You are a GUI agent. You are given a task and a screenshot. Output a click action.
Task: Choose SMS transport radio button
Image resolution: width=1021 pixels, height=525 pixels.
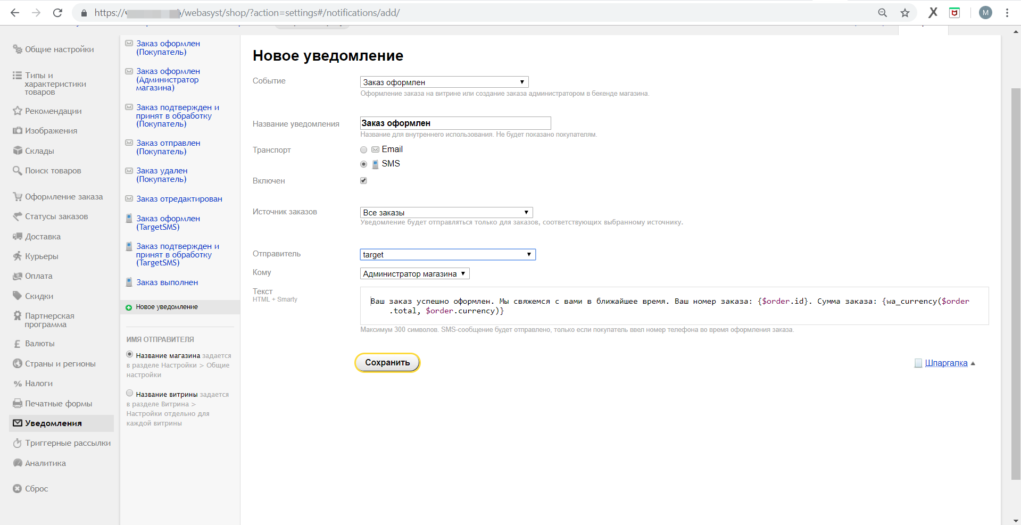pyautogui.click(x=363, y=164)
